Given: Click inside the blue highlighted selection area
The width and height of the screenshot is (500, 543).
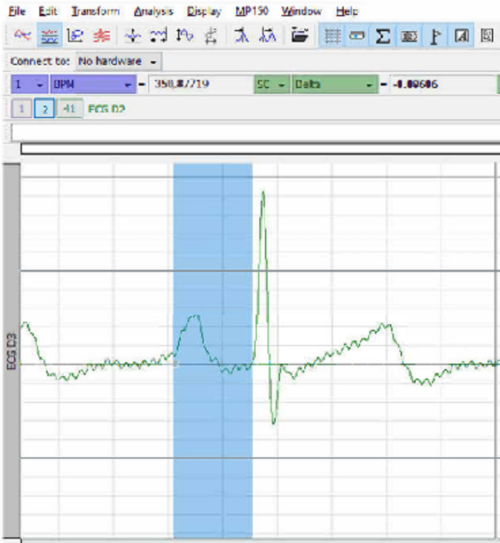Looking at the screenshot, I should click(x=212, y=351).
